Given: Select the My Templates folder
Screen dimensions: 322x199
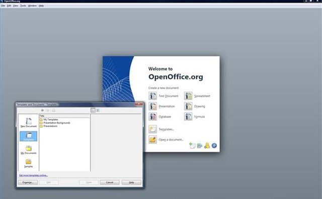Looking at the screenshot, I should pos(49,120).
